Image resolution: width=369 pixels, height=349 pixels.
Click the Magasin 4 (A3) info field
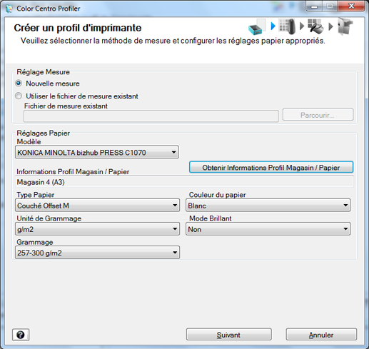(184, 182)
